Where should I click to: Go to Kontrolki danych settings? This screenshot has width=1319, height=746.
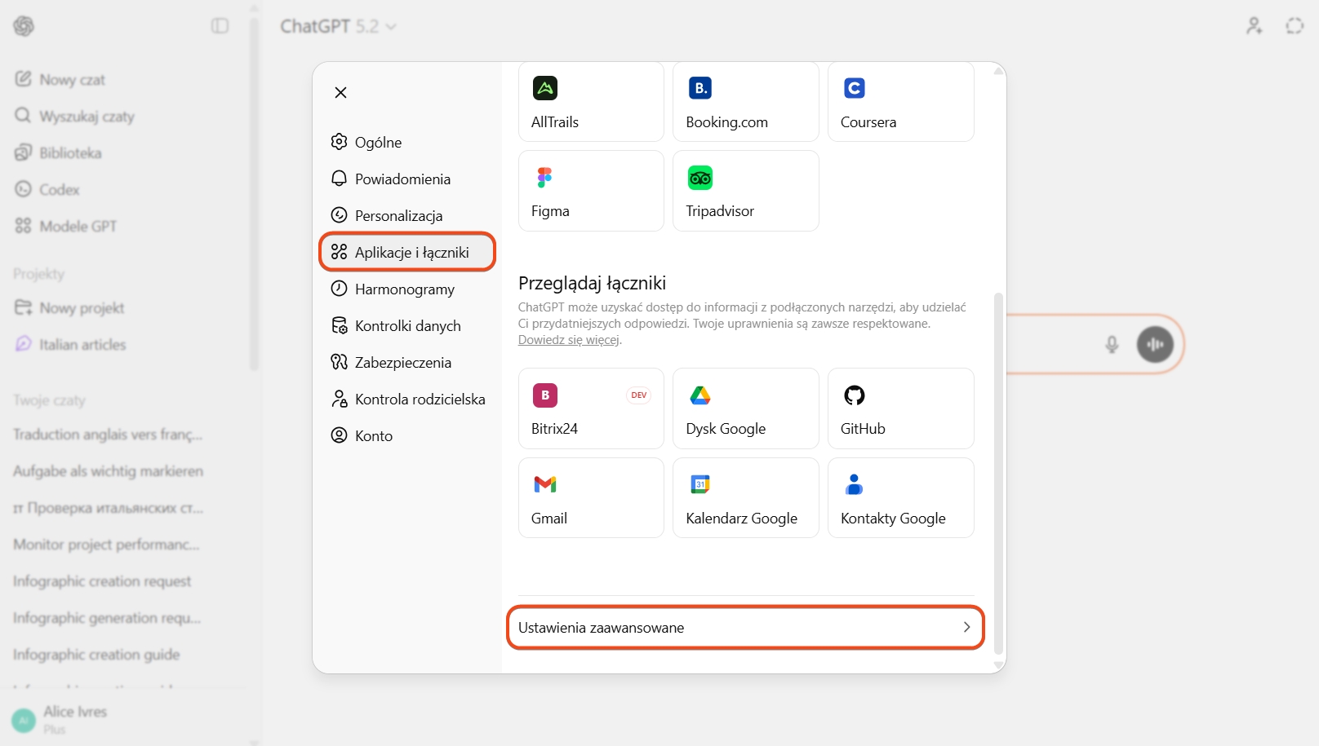coord(407,326)
